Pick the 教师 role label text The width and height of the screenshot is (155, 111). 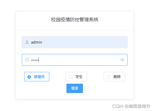117,77
